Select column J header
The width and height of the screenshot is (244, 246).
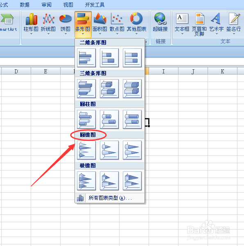[x=193, y=71]
